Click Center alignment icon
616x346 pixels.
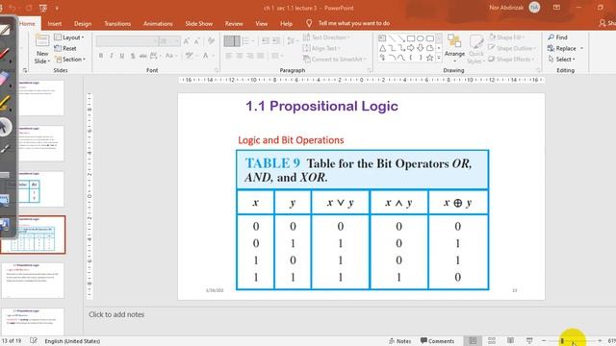tap(240, 56)
